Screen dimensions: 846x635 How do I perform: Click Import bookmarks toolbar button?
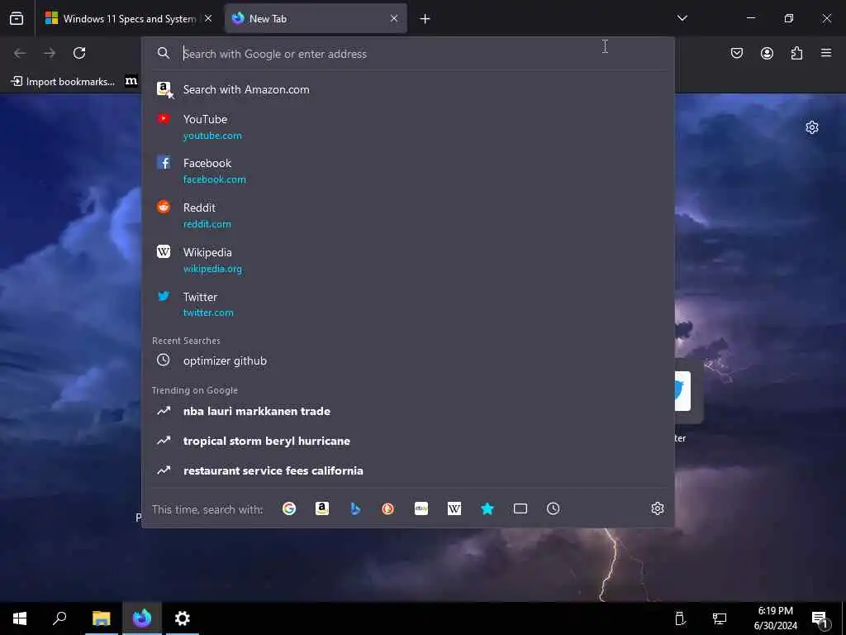click(x=63, y=82)
